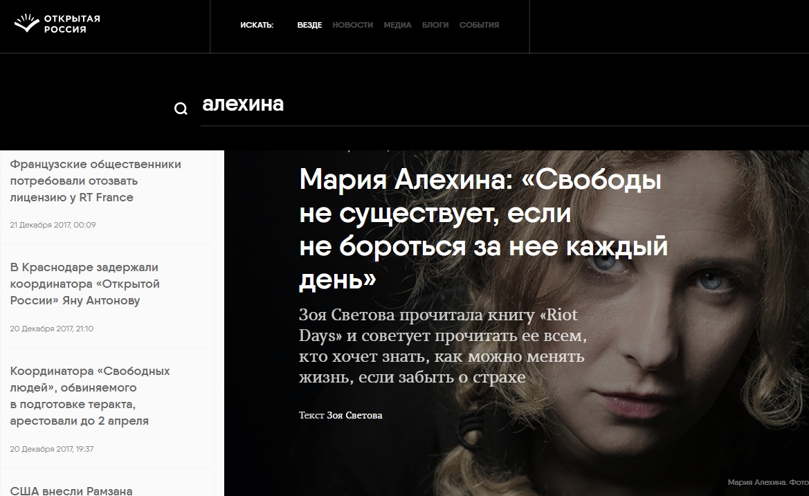The height and width of the screenshot is (496, 809).
Task: Click the Открытая Россия site name text
Action: click(x=72, y=24)
